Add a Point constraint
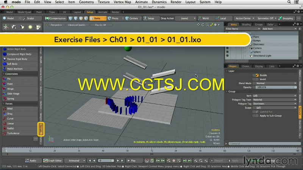The width and height of the screenshot is (303, 170). point(20,84)
